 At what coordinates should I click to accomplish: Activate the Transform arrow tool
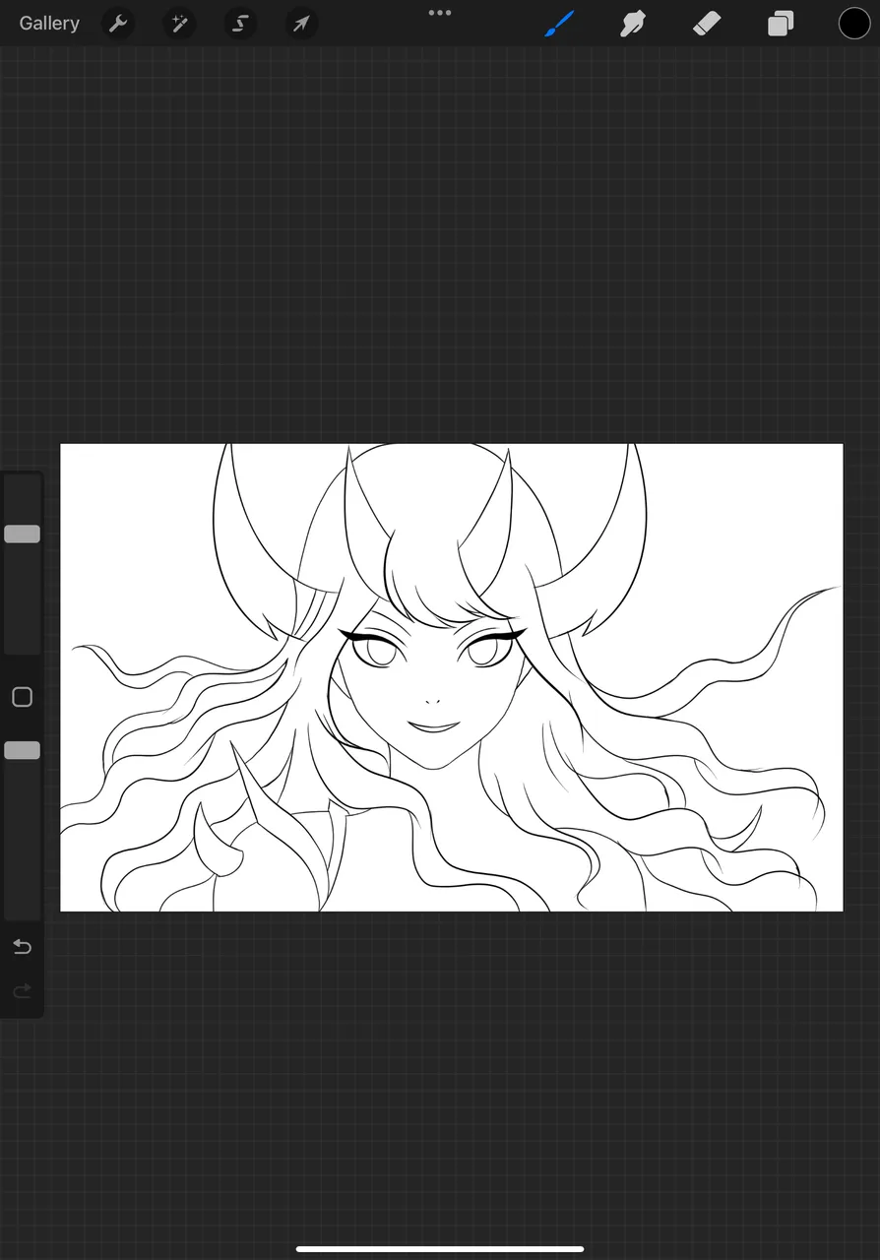(301, 23)
